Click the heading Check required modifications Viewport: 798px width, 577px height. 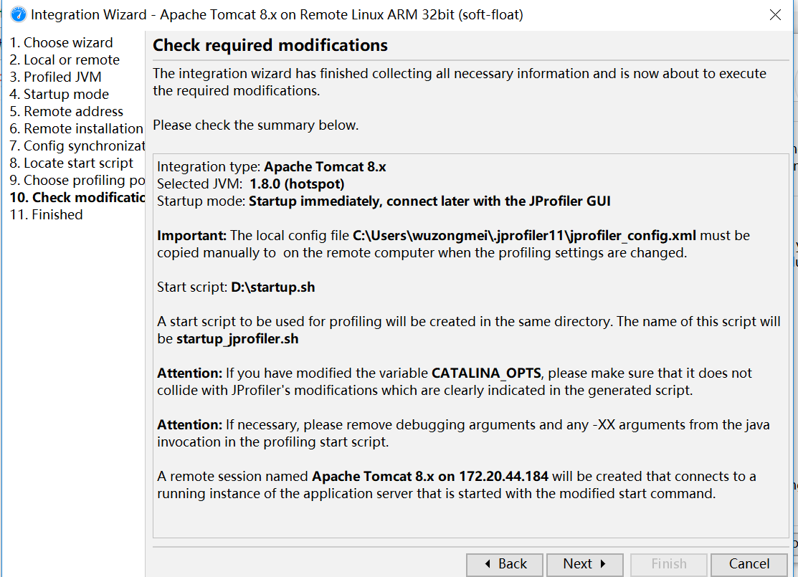click(x=270, y=46)
